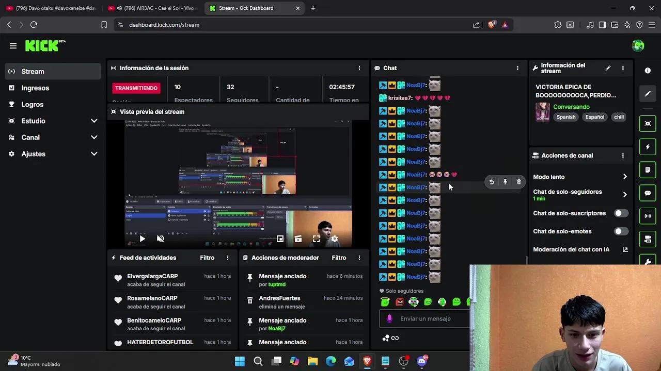Open Modo lento settings via its chevron

pos(625,176)
